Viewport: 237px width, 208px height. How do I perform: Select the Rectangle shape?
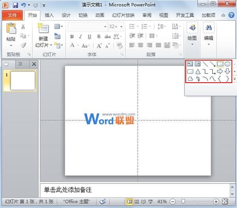[x=220, y=64]
